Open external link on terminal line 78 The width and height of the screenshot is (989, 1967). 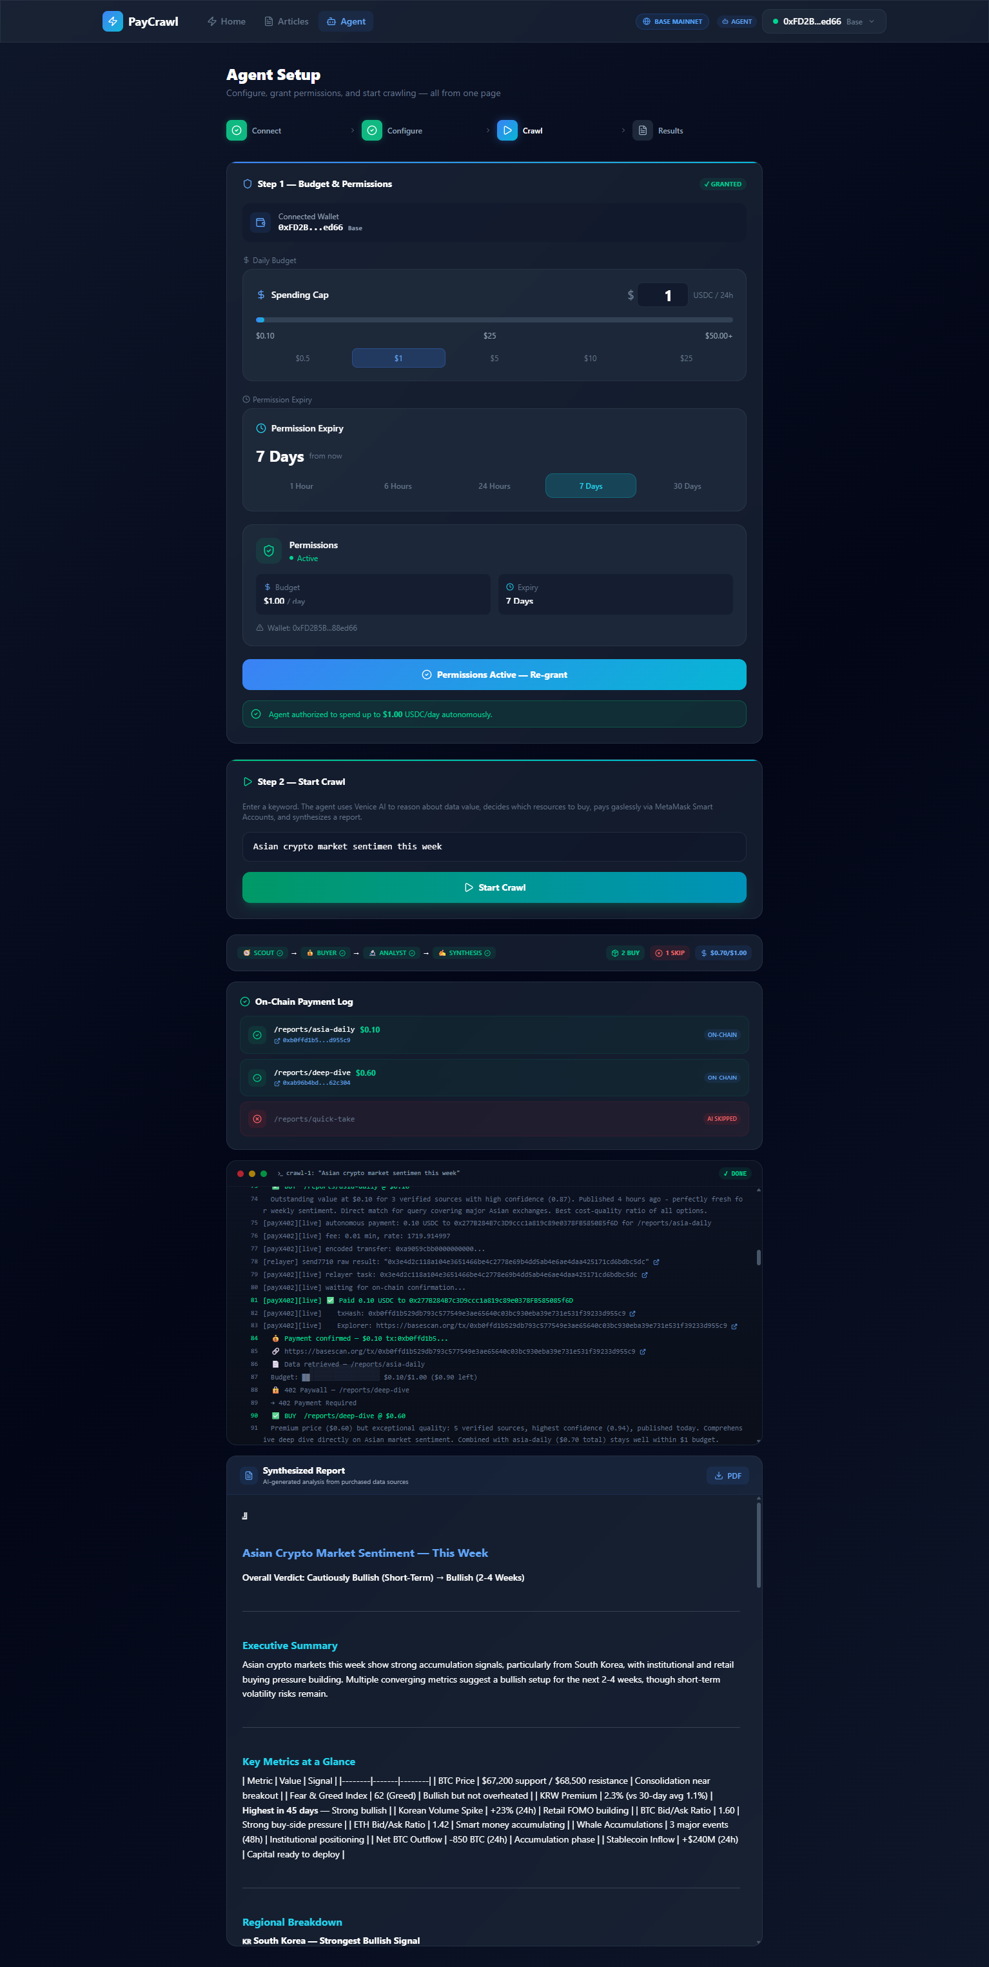tap(656, 1261)
